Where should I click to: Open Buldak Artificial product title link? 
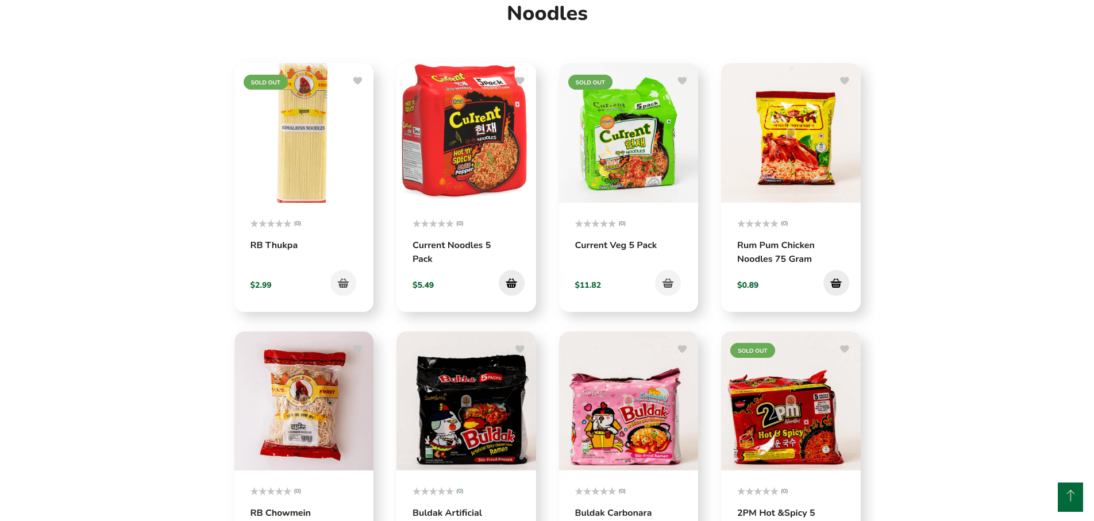(447, 513)
